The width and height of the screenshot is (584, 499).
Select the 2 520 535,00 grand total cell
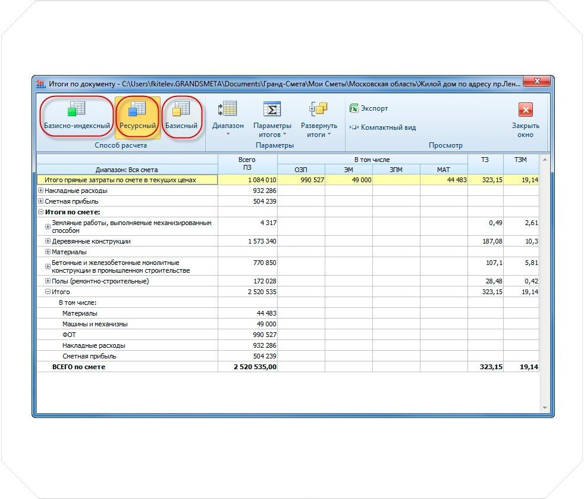[247, 367]
